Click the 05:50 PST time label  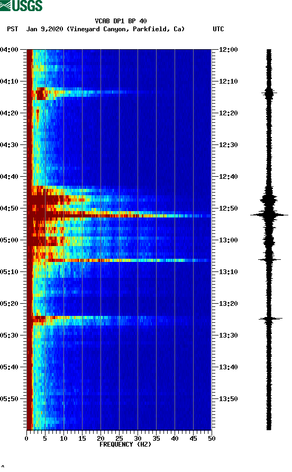(x=10, y=399)
